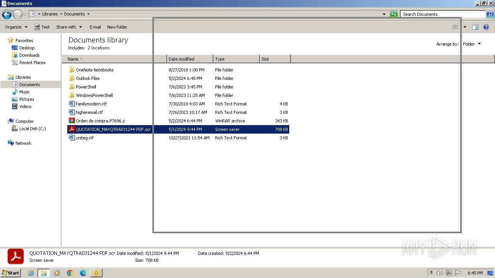The image size is (495, 278).
Task: Click Documents in the breadcrumb path
Action: [75, 14]
